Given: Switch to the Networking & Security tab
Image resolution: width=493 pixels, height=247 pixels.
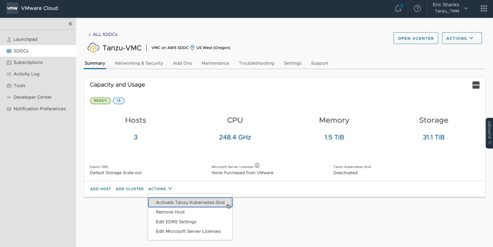Looking at the screenshot, I should [x=139, y=63].
